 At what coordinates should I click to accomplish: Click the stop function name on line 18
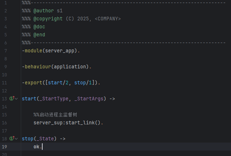click(28, 139)
